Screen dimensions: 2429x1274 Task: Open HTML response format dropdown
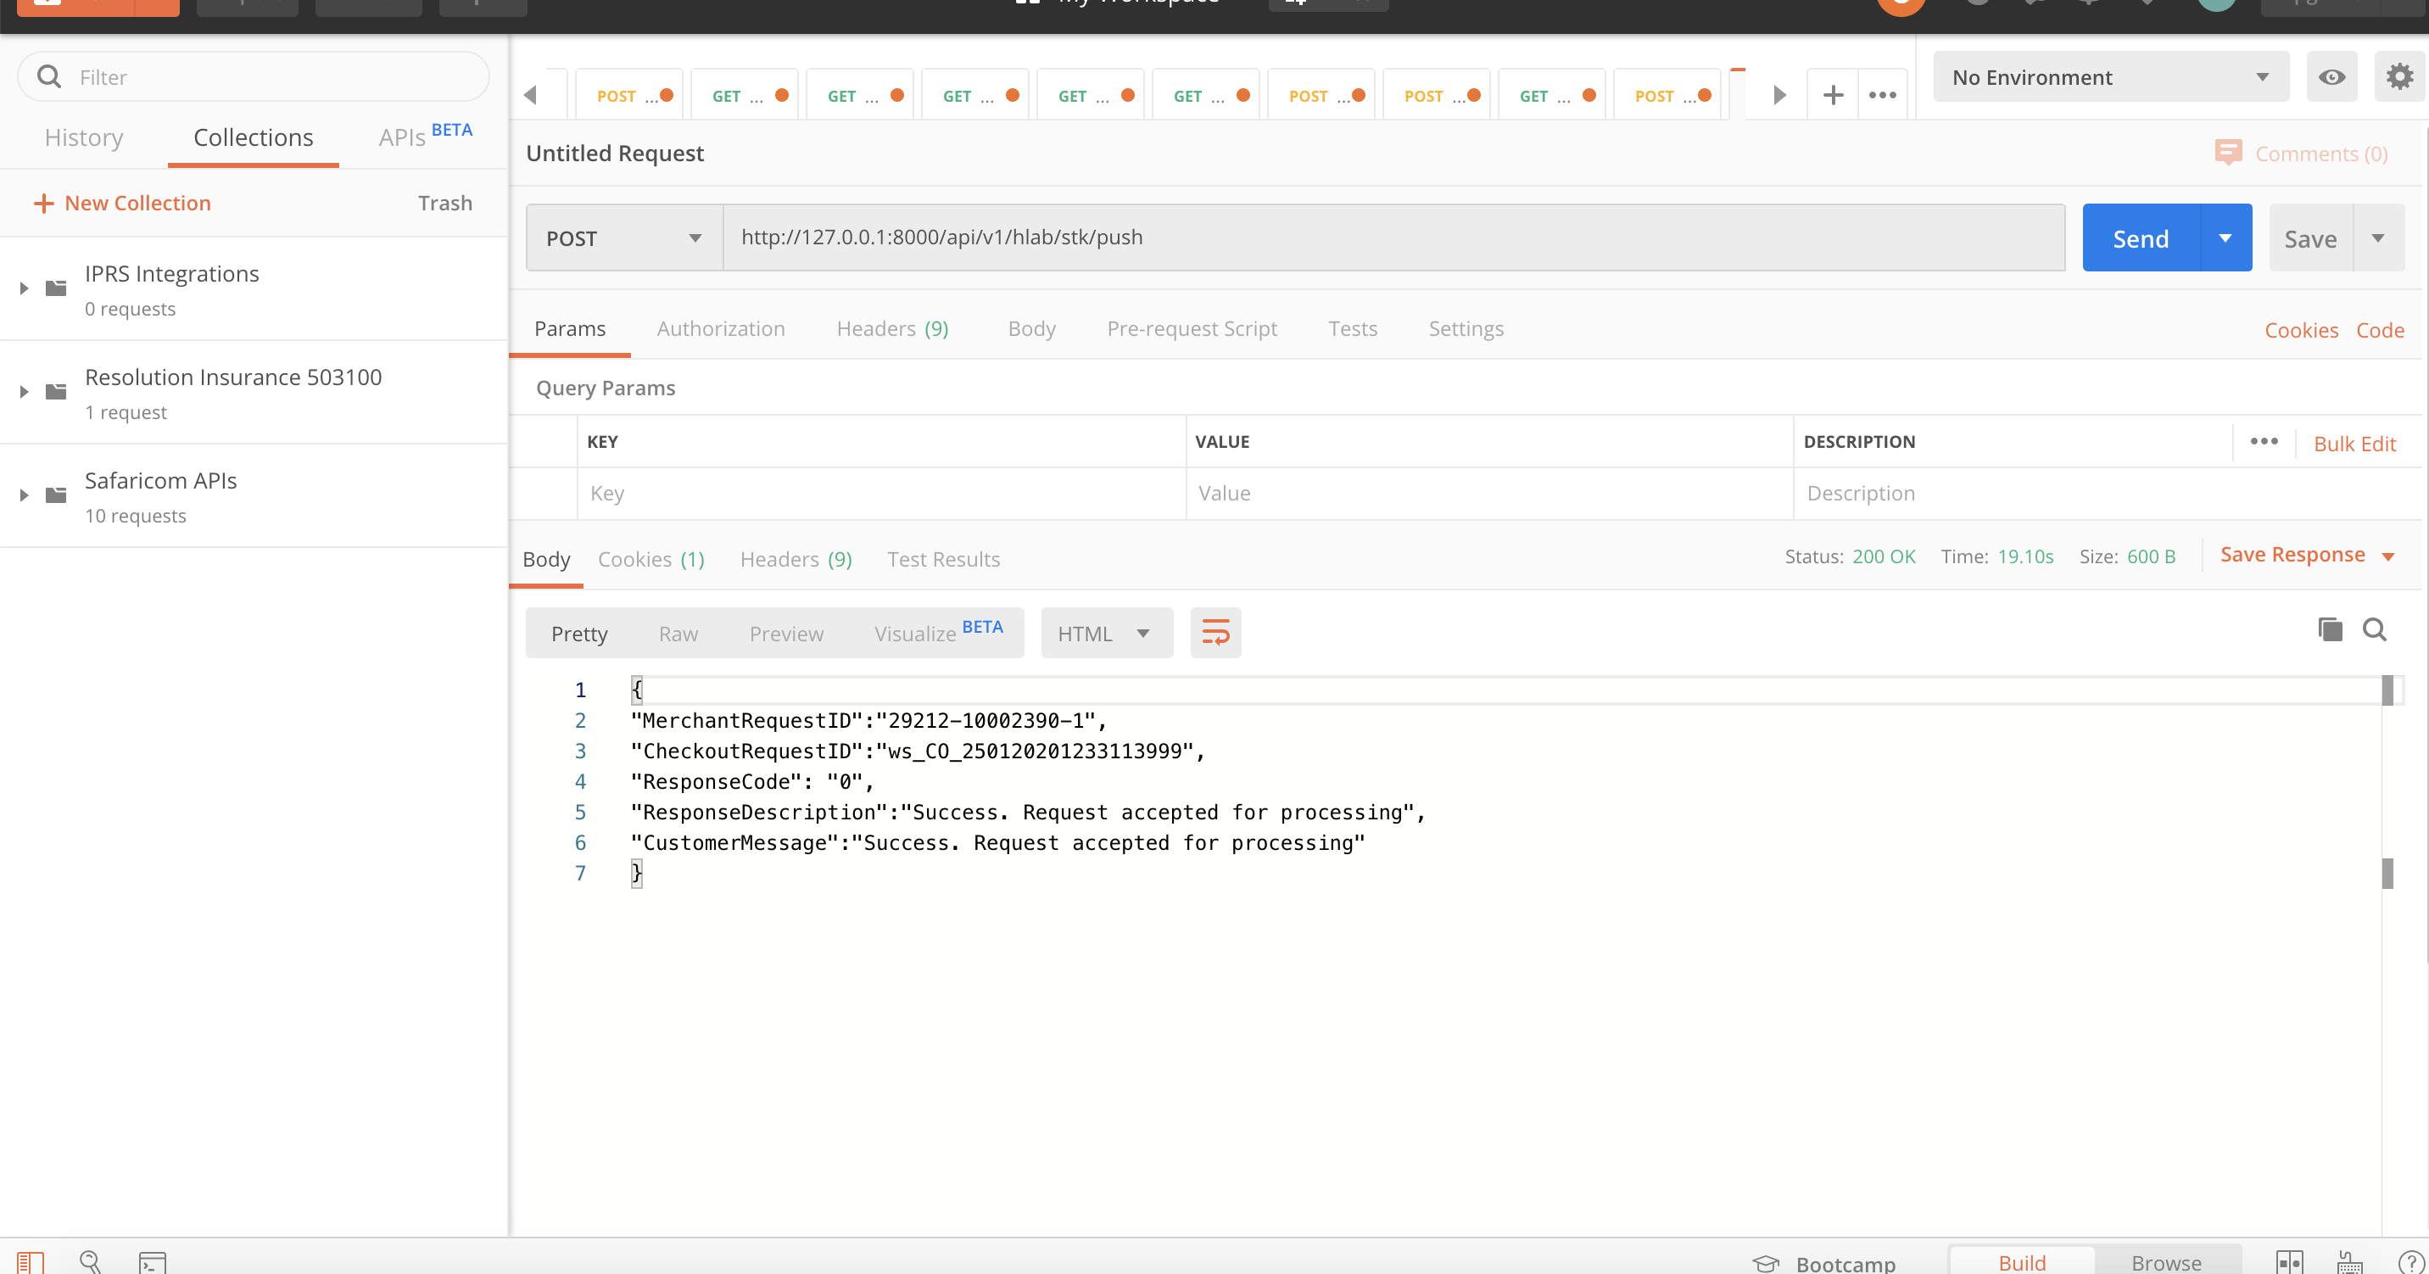[x=1106, y=633]
